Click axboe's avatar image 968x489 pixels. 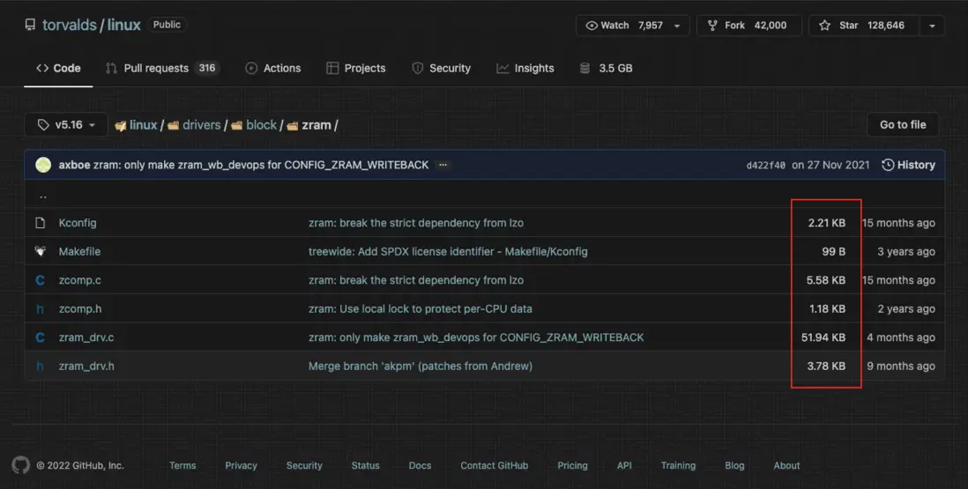coord(43,165)
